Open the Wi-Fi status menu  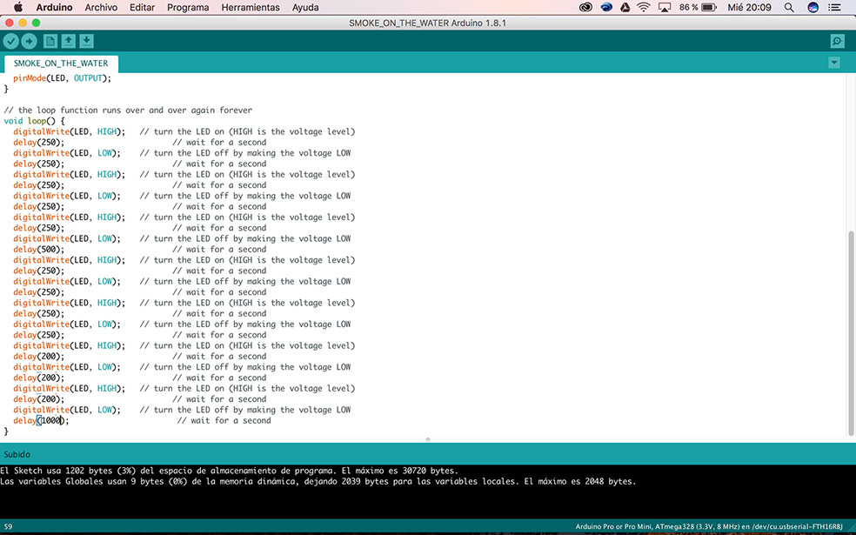pos(645,7)
